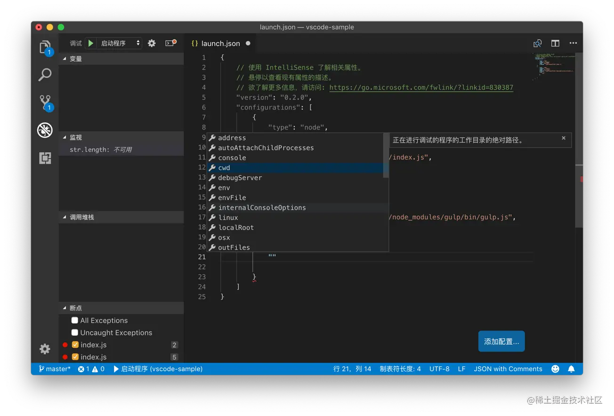Viewport: 614px width, 416px height.
Task: Enable All Exceptions breakpoint checkbox
Action: tap(74, 320)
